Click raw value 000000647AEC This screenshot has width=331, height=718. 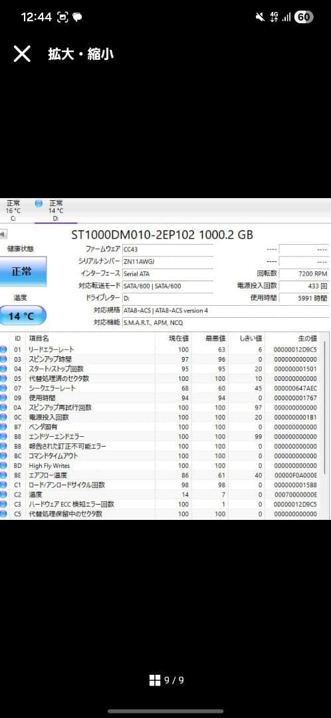[295, 388]
